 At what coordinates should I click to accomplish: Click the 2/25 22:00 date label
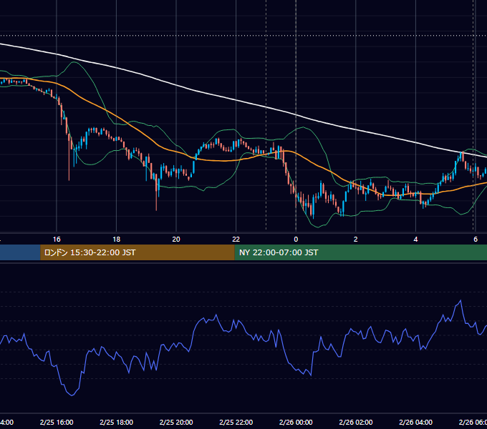(x=236, y=422)
